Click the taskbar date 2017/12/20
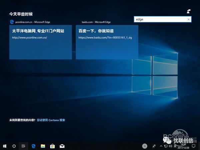This screenshot has height=150, width=200. tap(183, 148)
